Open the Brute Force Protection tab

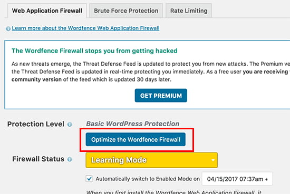click(x=126, y=11)
